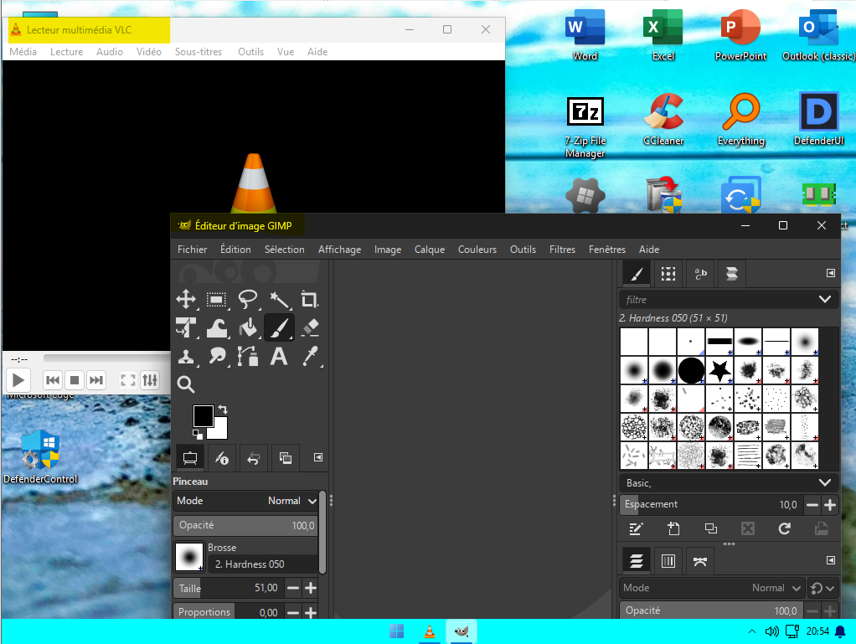The height and width of the screenshot is (644, 856).
Task: Open the tool options tab menu arrow
Action: 317,457
